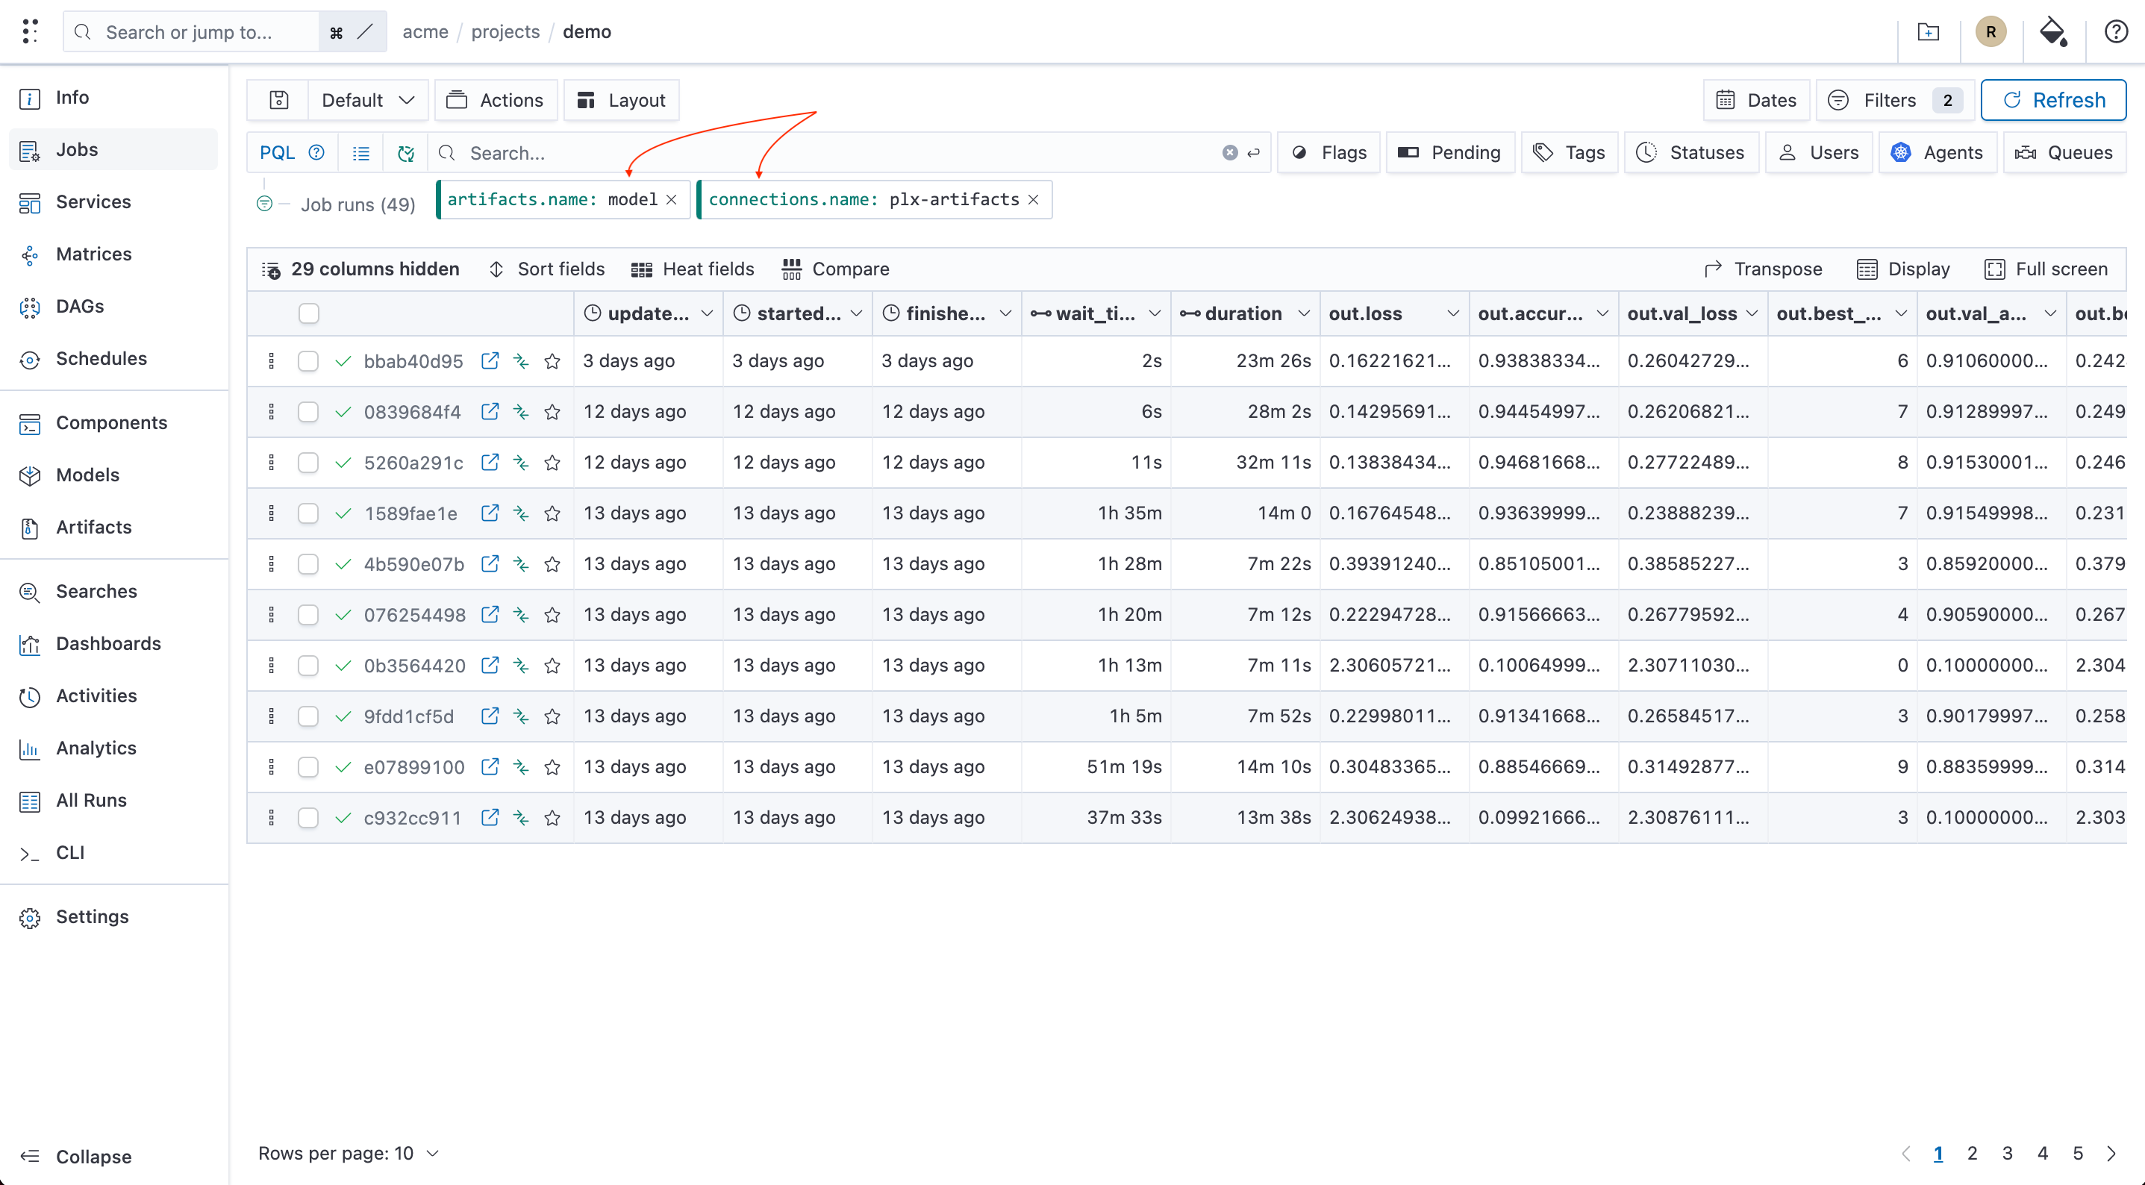
Task: Click the filter circle icon beside Job runs
Action: coord(265,203)
